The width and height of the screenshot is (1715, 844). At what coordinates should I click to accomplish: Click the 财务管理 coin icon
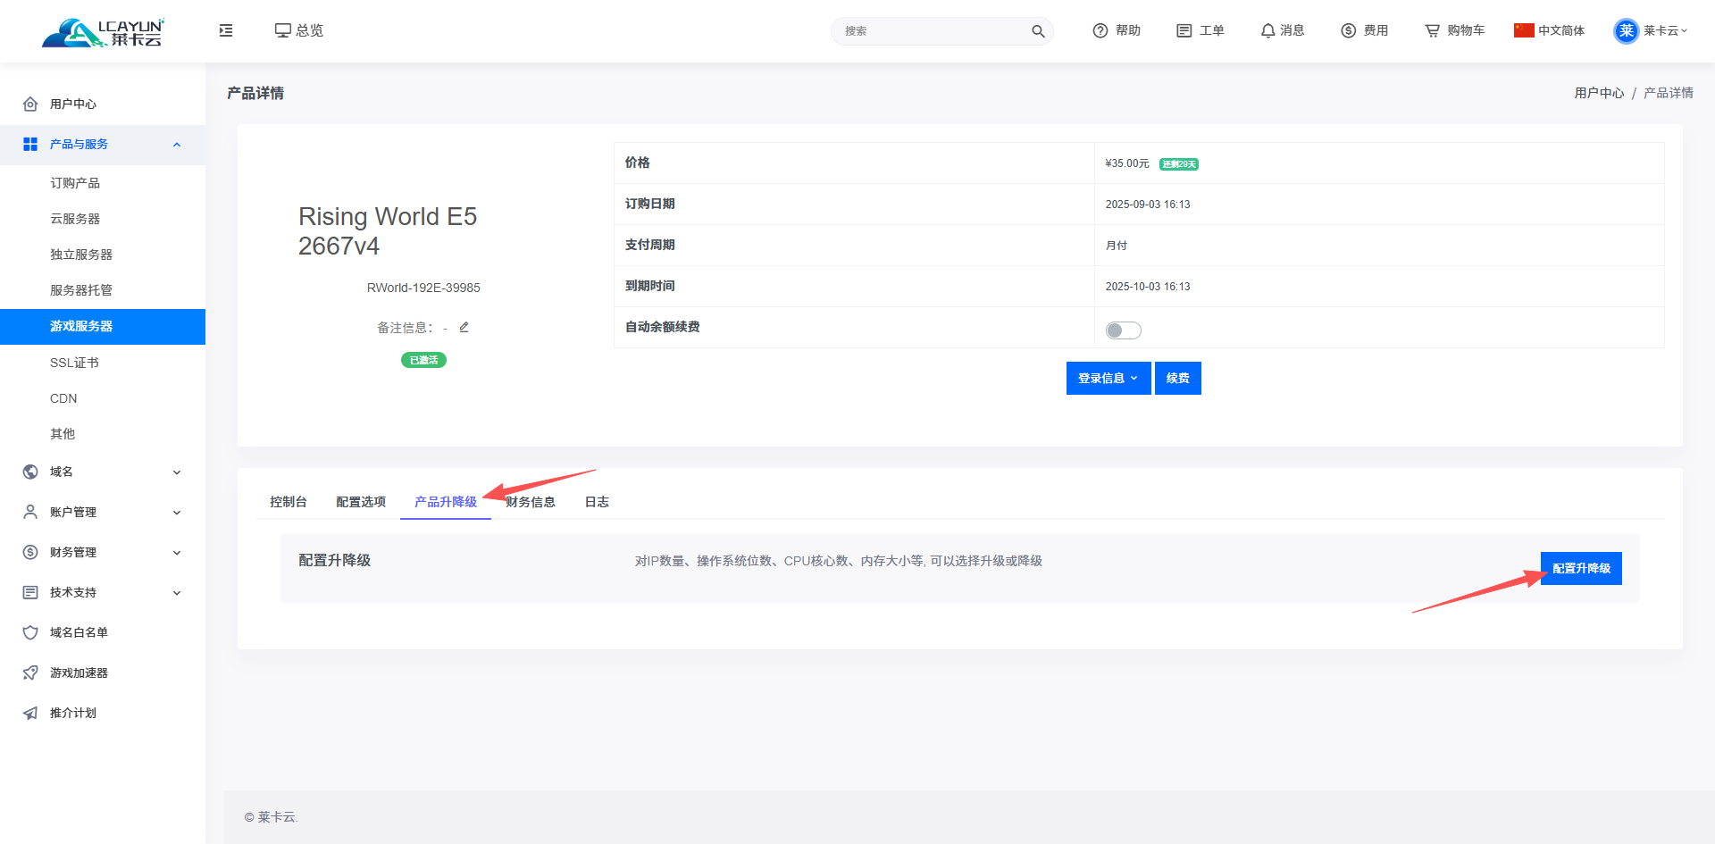pyautogui.click(x=30, y=552)
